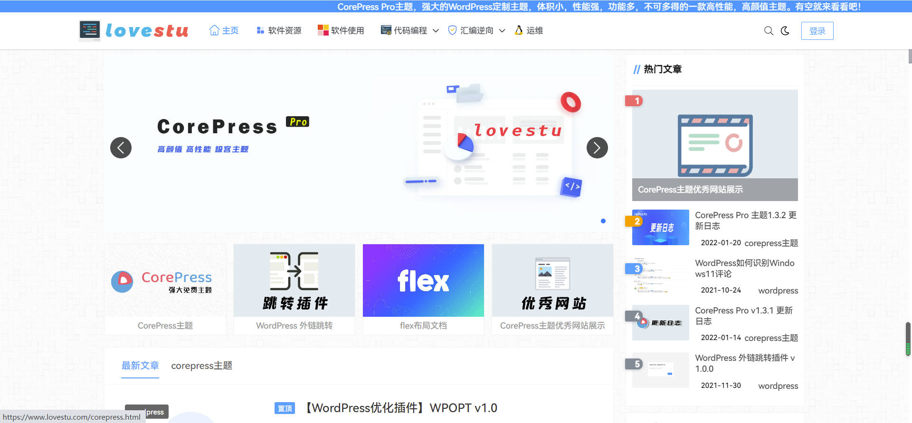912x423 pixels.
Task: Open 软件使用 menu item
Action: (x=348, y=30)
